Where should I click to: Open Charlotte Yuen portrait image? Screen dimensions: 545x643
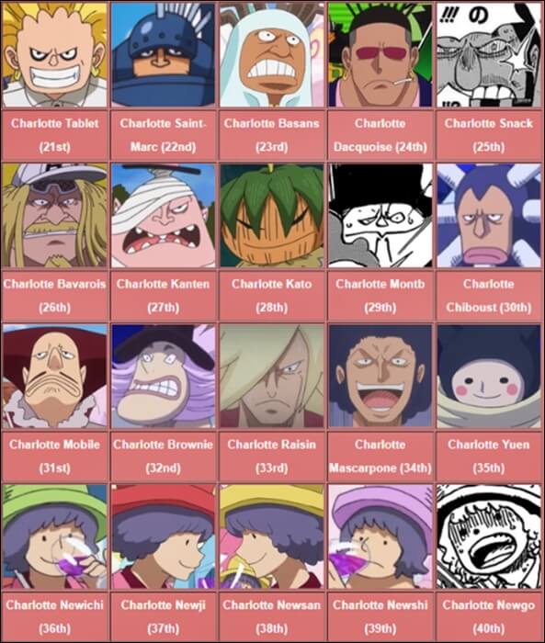(489, 376)
